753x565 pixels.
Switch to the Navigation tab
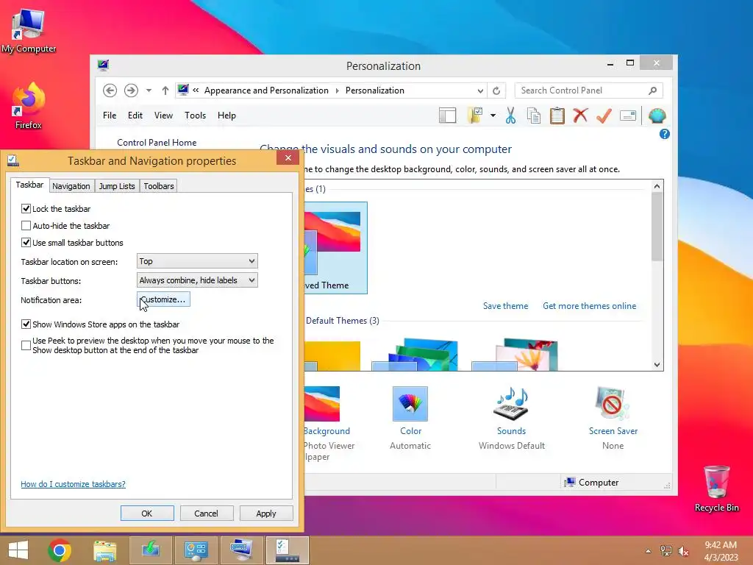pos(71,186)
